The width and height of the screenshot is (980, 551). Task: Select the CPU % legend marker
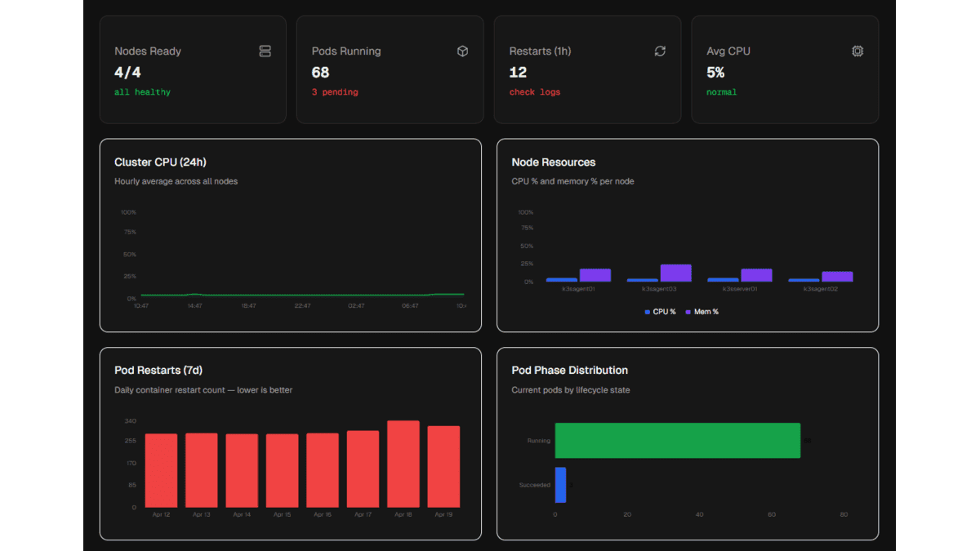(x=646, y=311)
